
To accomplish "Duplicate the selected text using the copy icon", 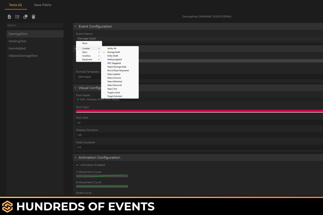I will pyautogui.click(x=25, y=17).
